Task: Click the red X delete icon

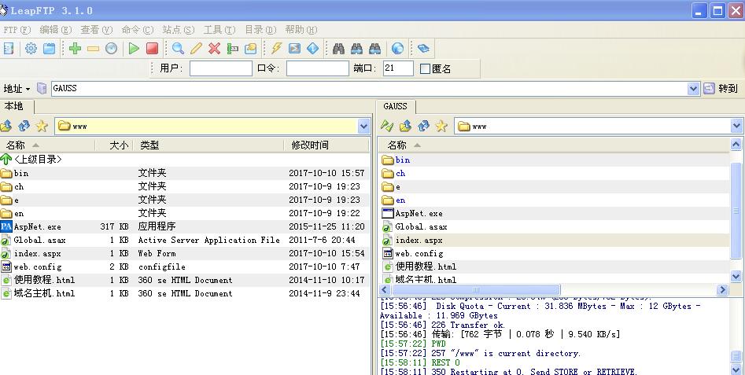Action: pos(214,49)
